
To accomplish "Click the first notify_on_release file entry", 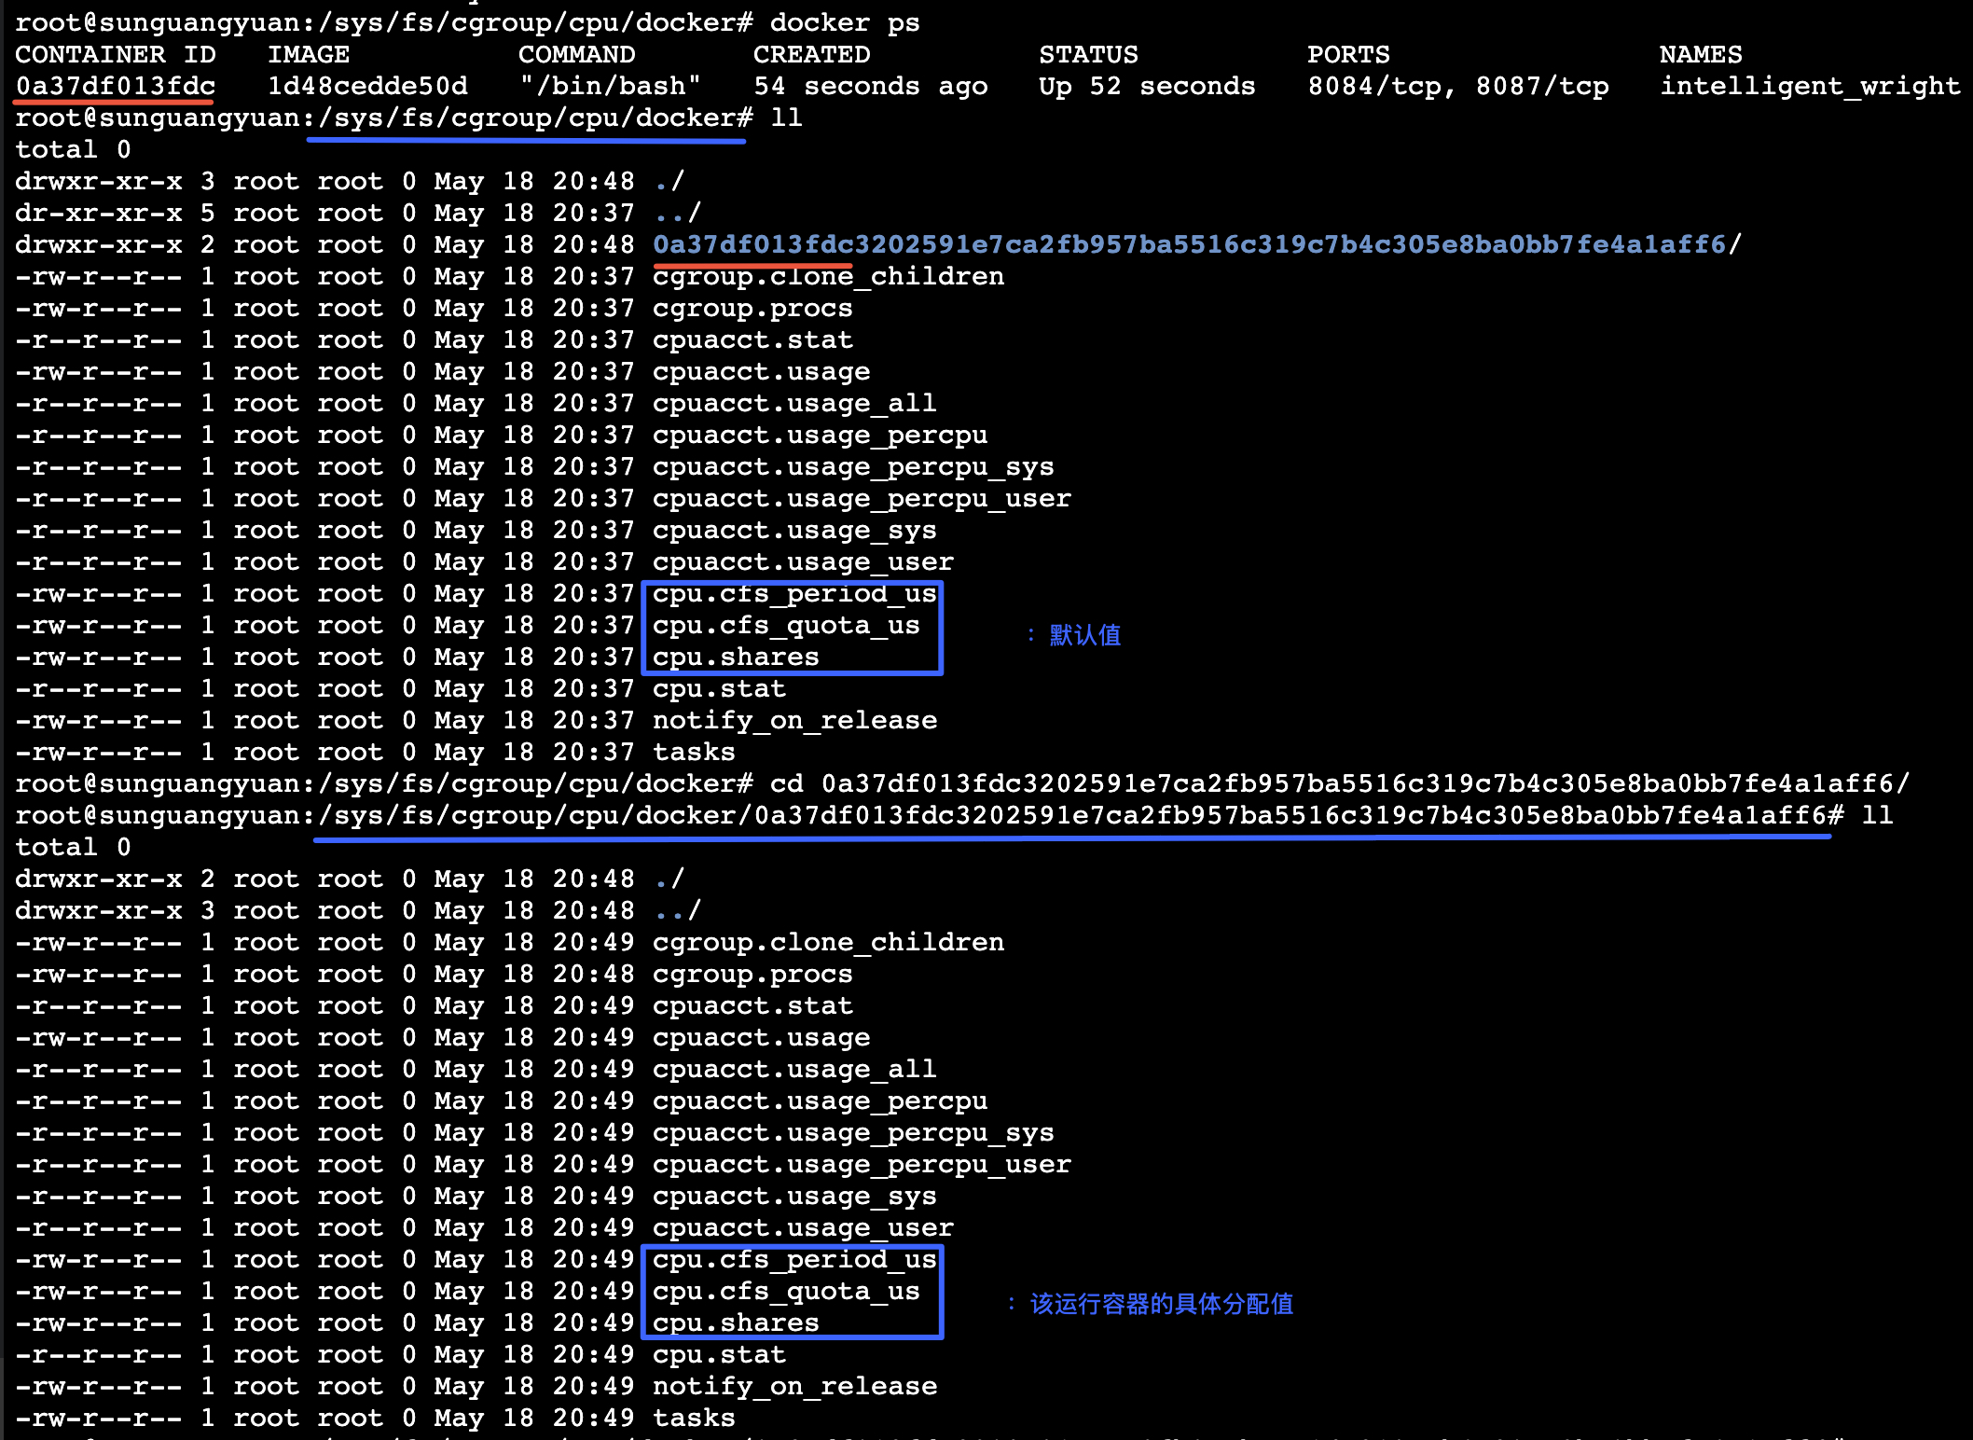I will point(794,721).
